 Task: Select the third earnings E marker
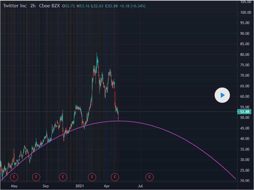pos(63,177)
